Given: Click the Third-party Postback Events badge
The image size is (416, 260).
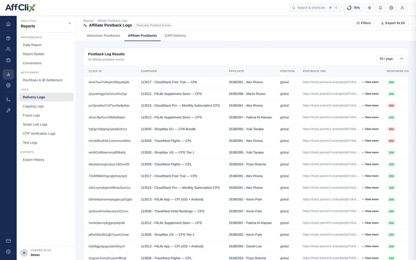Looking at the screenshot, I should point(153,25).
